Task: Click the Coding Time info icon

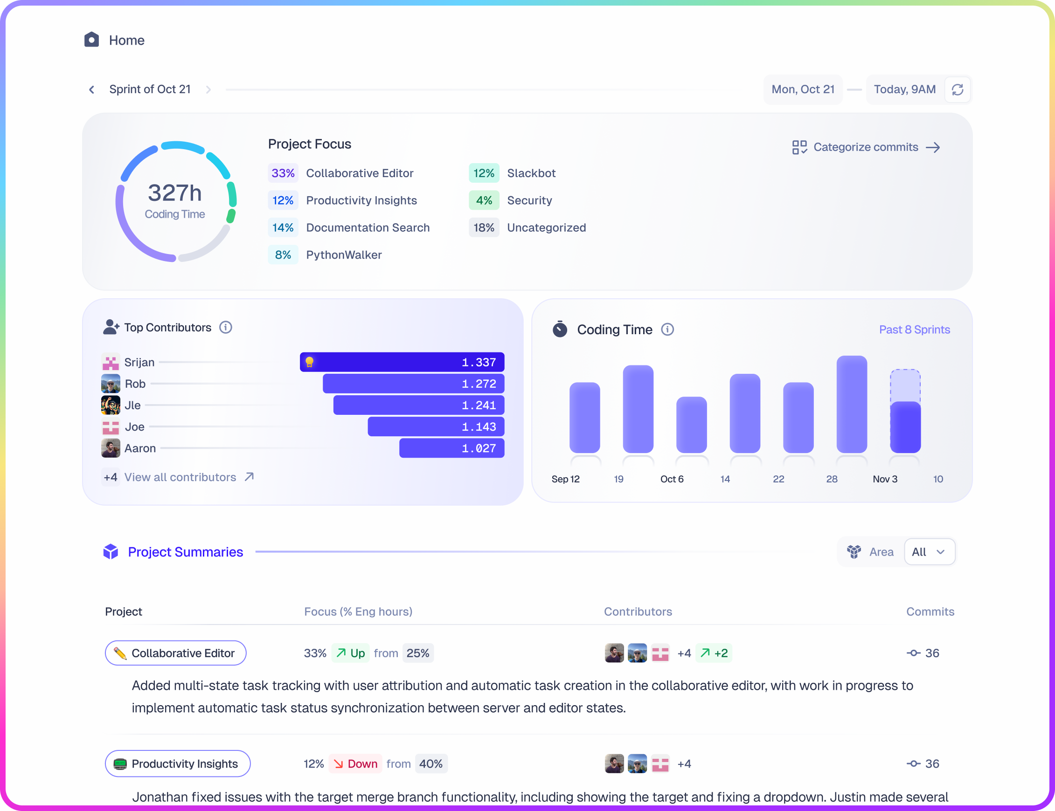Action: coord(667,330)
